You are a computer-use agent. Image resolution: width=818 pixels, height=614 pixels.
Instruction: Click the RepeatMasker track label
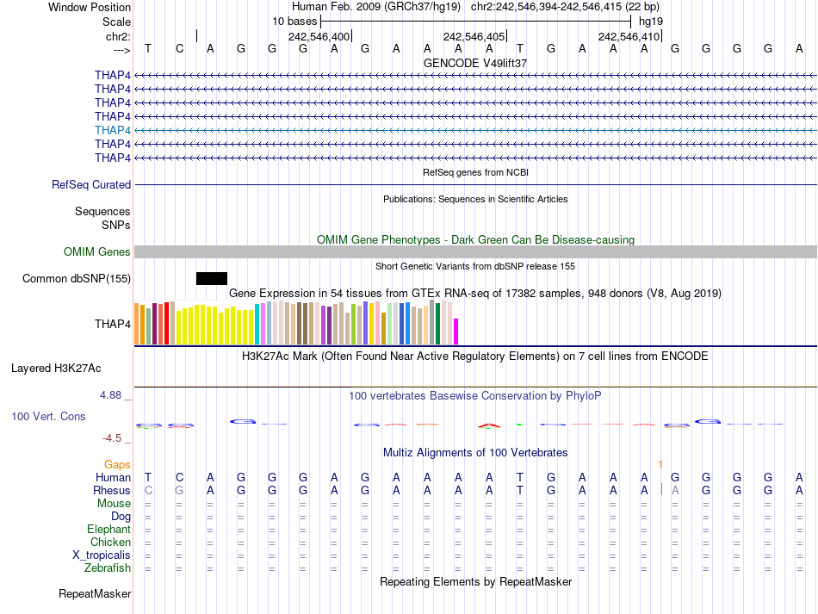click(x=95, y=593)
